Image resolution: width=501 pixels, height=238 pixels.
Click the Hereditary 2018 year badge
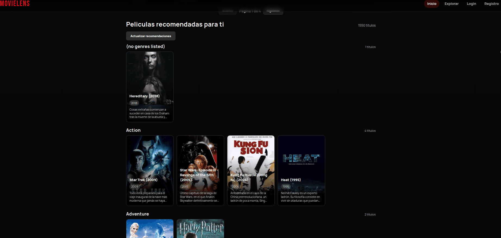click(x=134, y=103)
